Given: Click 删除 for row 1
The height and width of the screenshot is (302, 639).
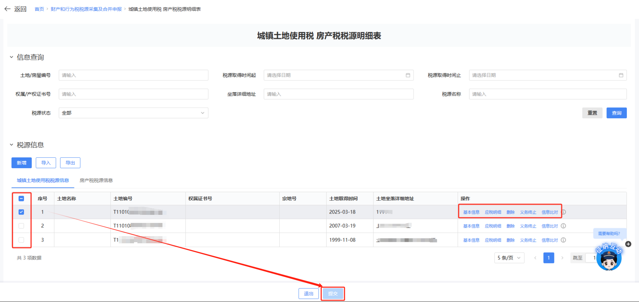Looking at the screenshot, I should tap(511, 212).
